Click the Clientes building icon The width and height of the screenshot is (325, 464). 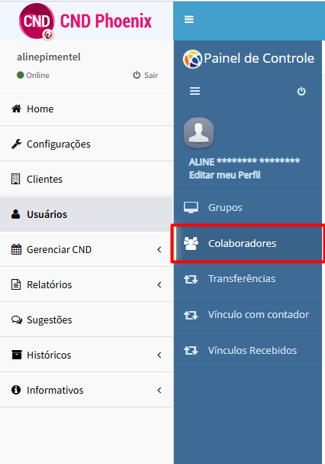tap(16, 179)
